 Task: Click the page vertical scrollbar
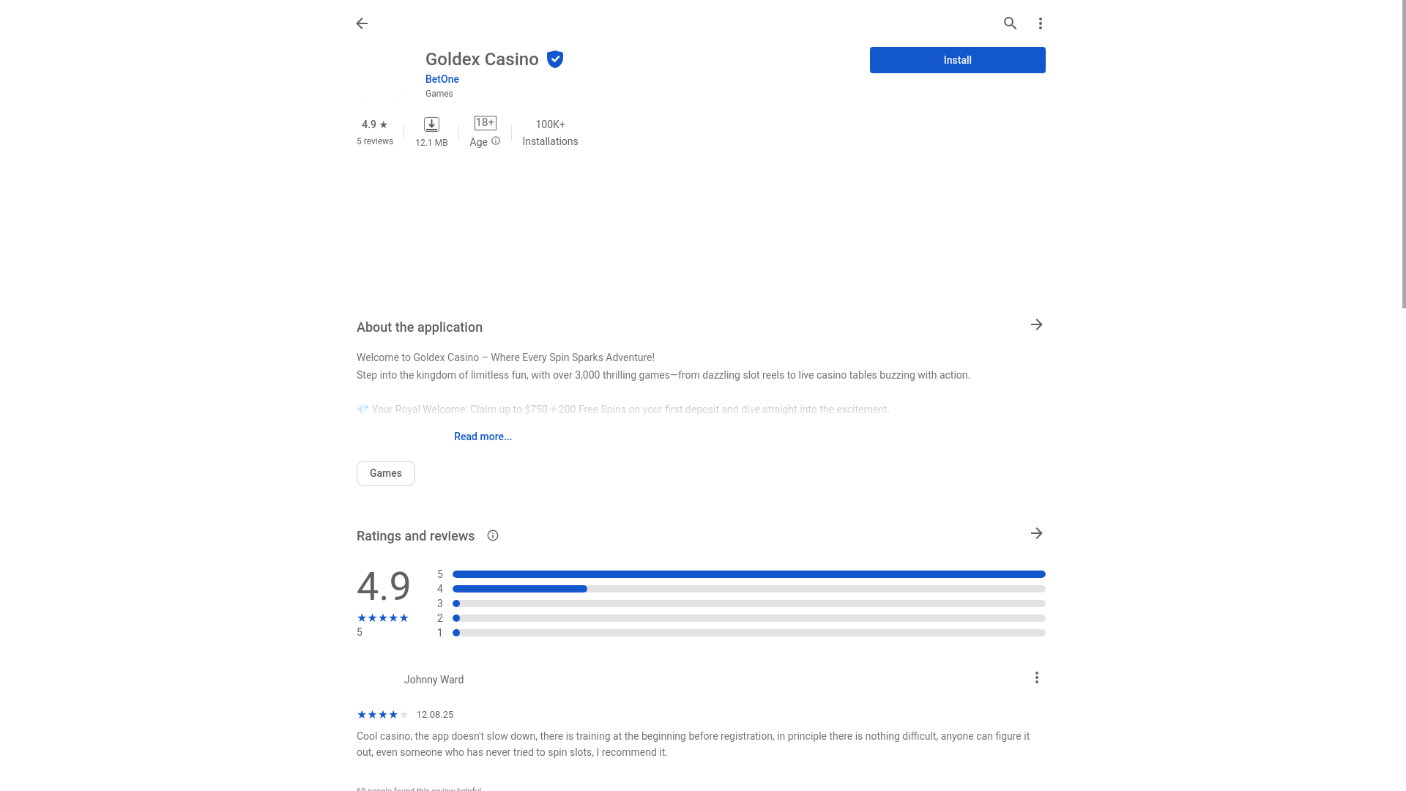click(x=1403, y=154)
